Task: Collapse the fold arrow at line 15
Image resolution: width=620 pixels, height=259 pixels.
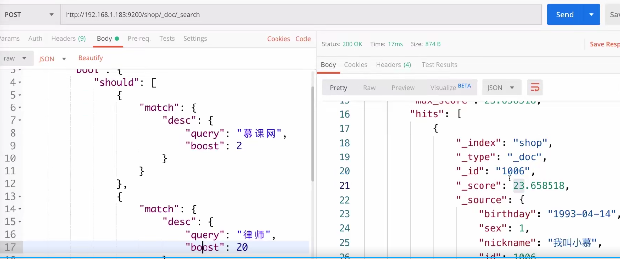Action: [20, 222]
